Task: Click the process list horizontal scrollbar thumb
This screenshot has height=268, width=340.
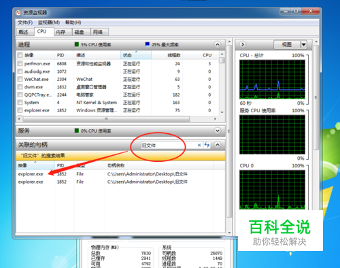Action: 106,119
